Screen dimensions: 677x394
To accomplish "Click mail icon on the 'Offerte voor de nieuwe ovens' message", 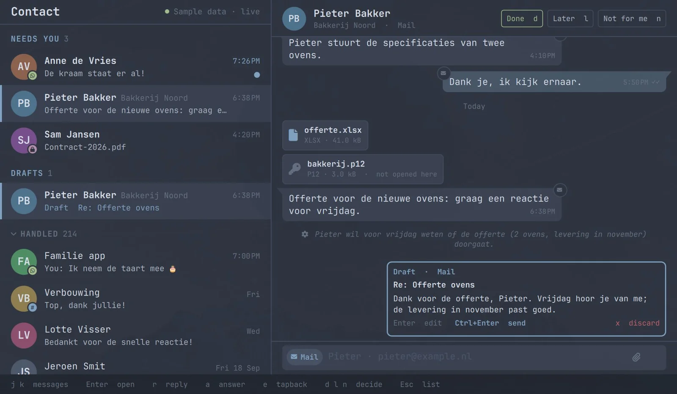I will tap(559, 190).
